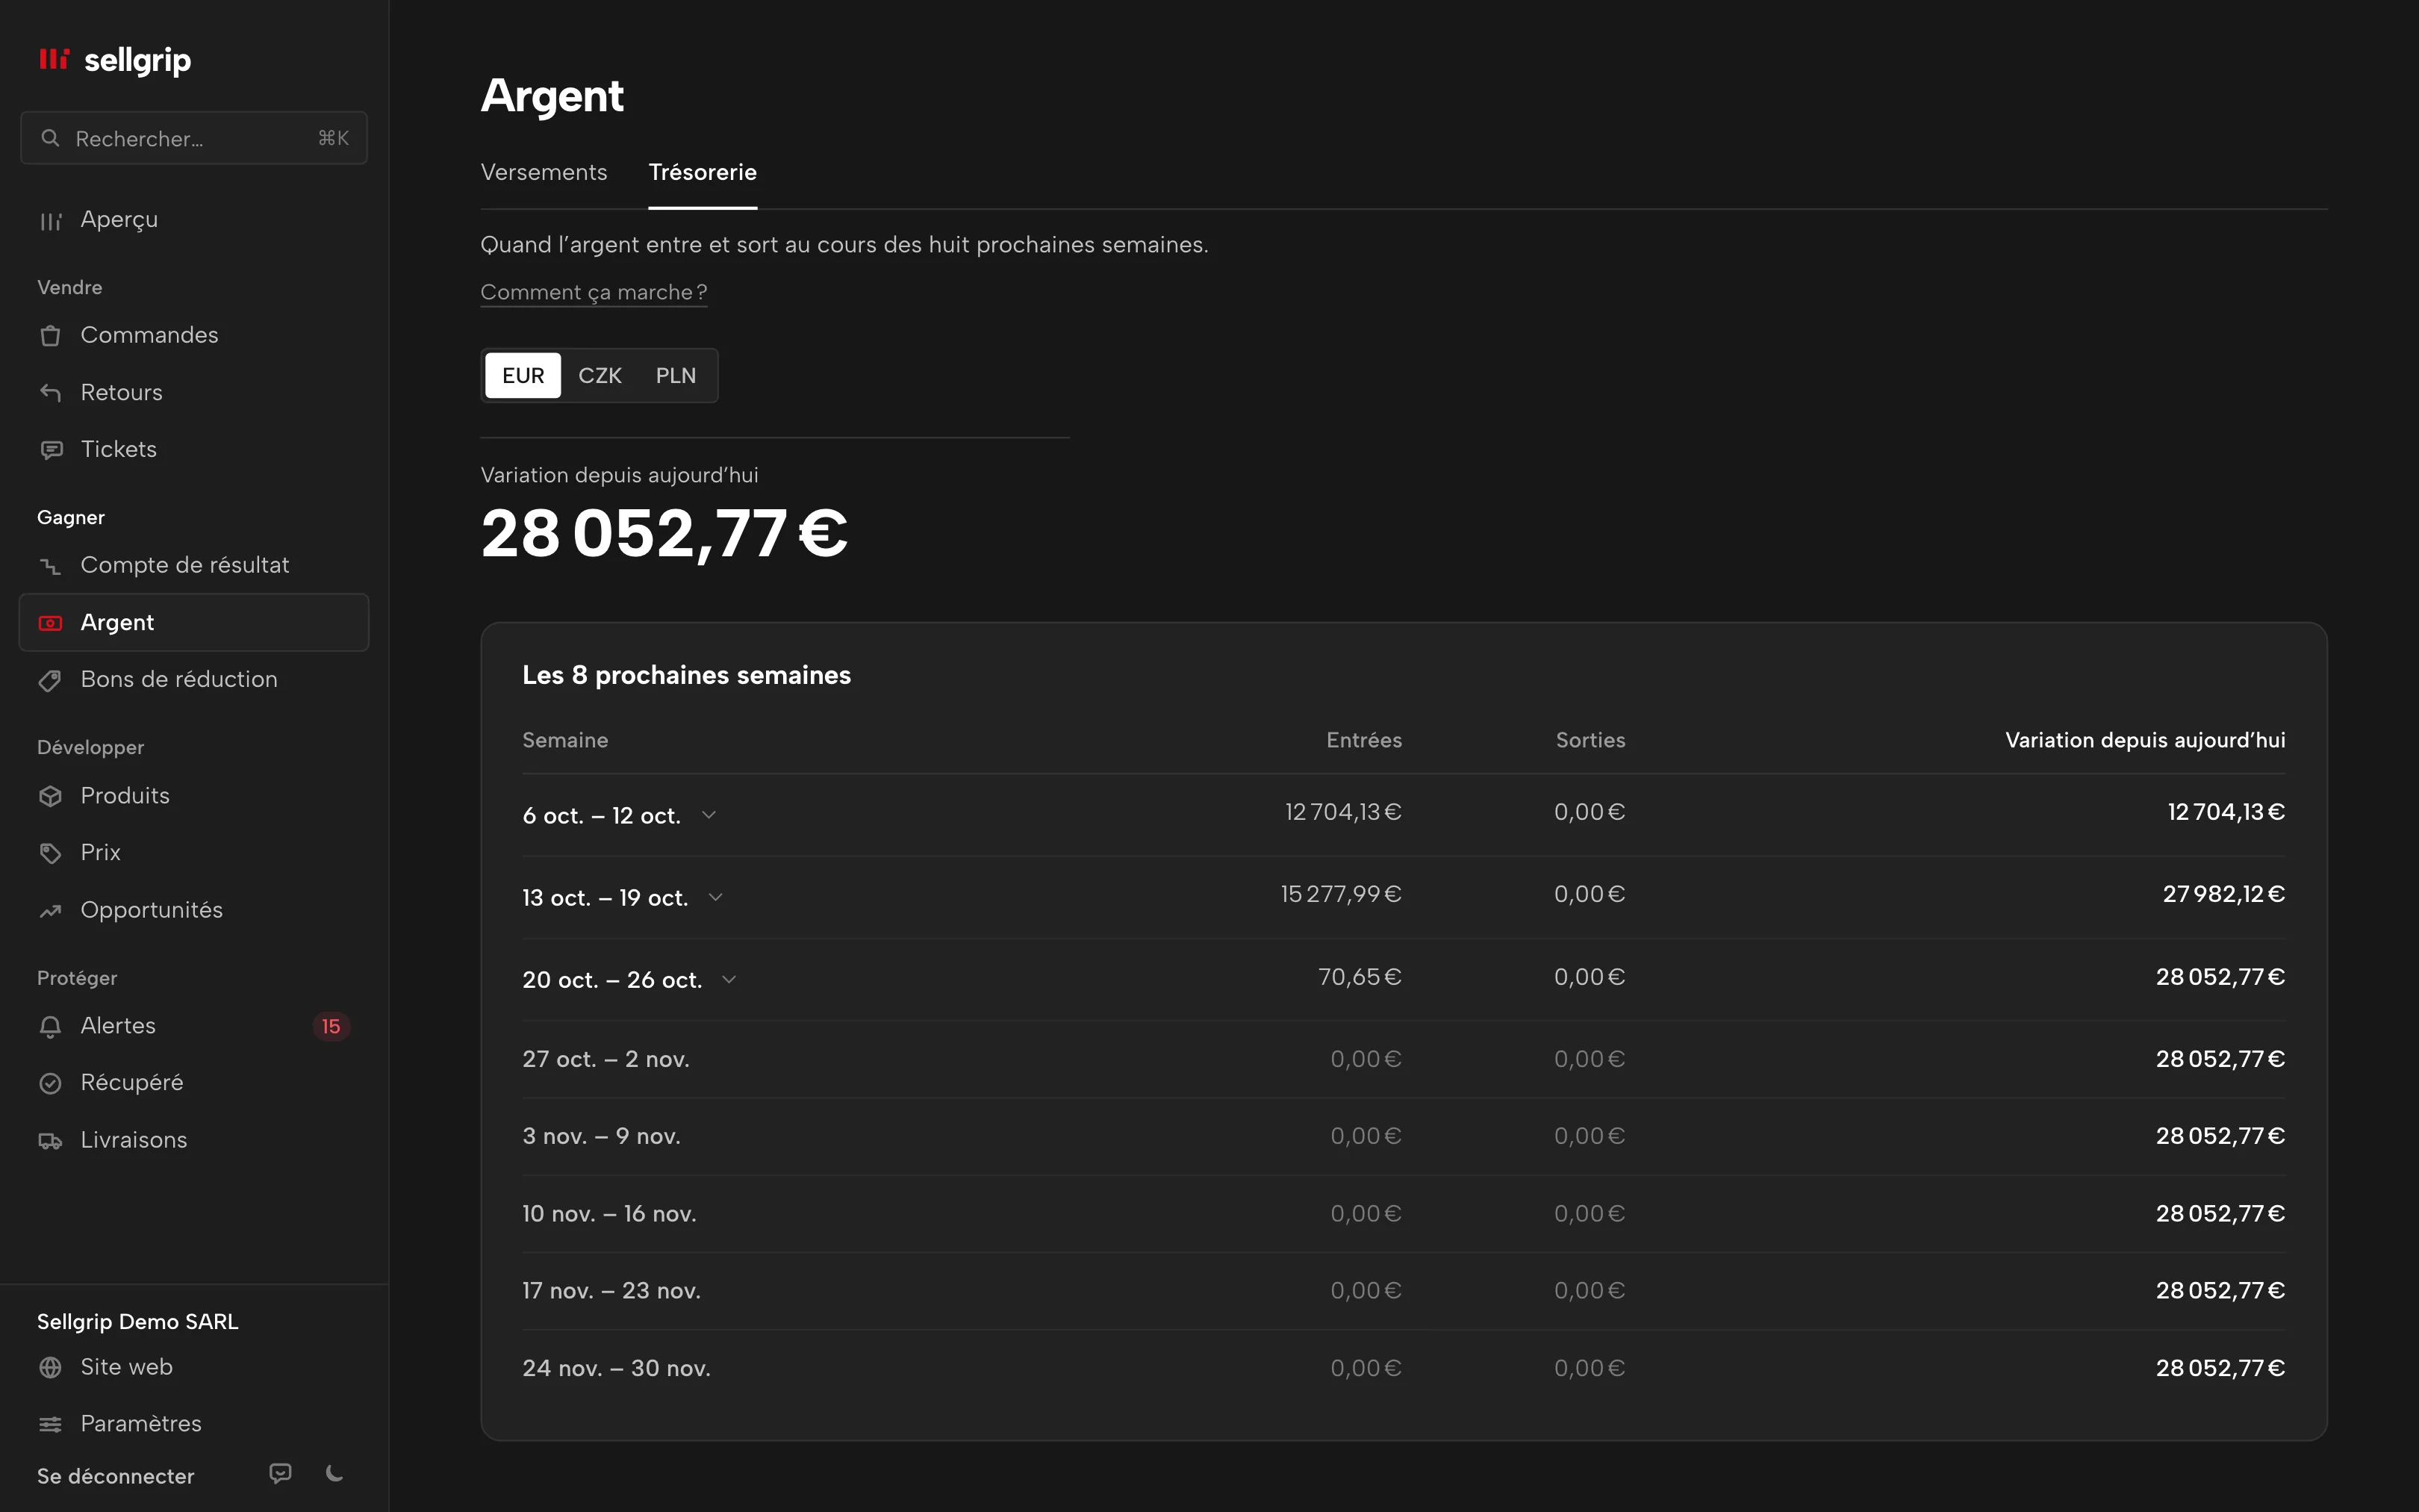Image resolution: width=2419 pixels, height=1512 pixels.
Task: Open Commandes in the sidebar
Action: (194, 336)
